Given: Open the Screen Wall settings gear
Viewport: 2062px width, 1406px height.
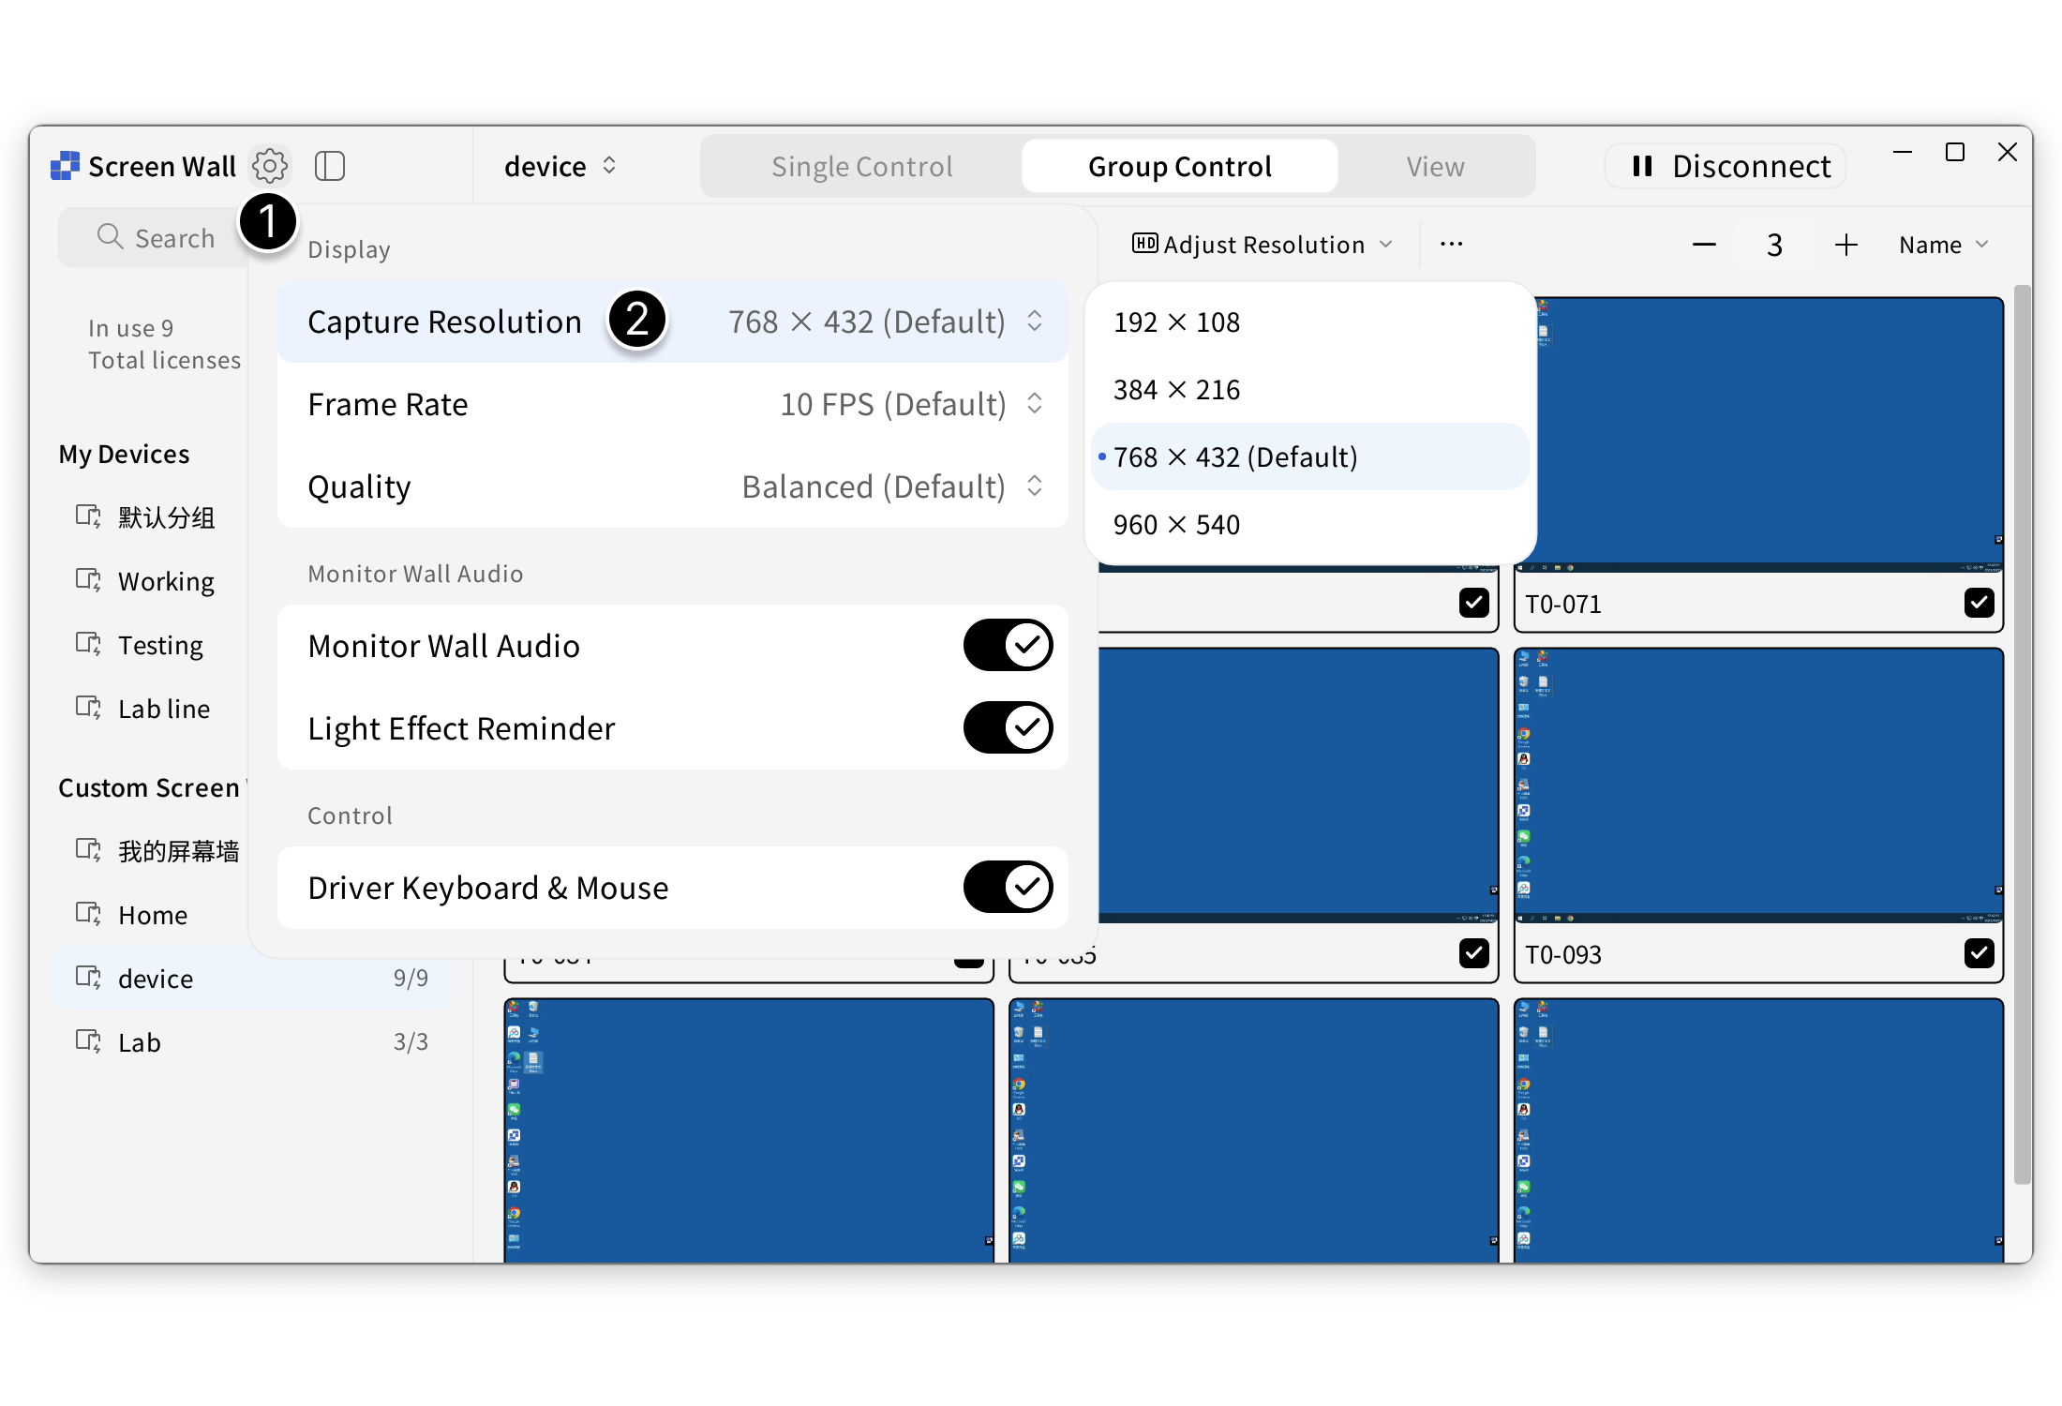Looking at the screenshot, I should click(270, 166).
